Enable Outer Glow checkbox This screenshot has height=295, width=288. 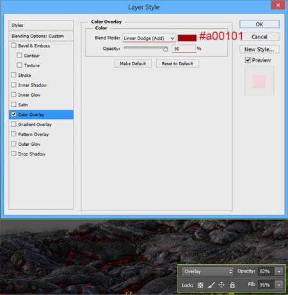pyautogui.click(x=13, y=144)
